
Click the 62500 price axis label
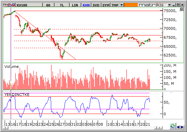click(170, 55)
